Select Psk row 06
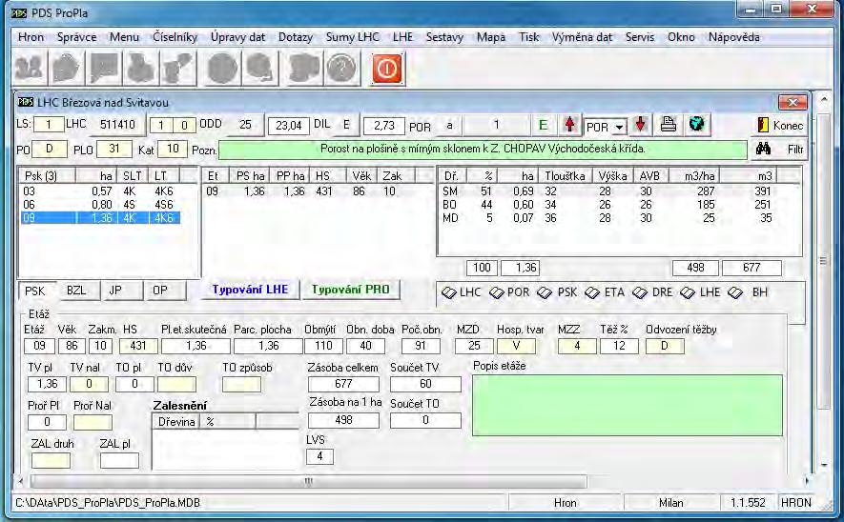The image size is (844, 522). [x=101, y=205]
